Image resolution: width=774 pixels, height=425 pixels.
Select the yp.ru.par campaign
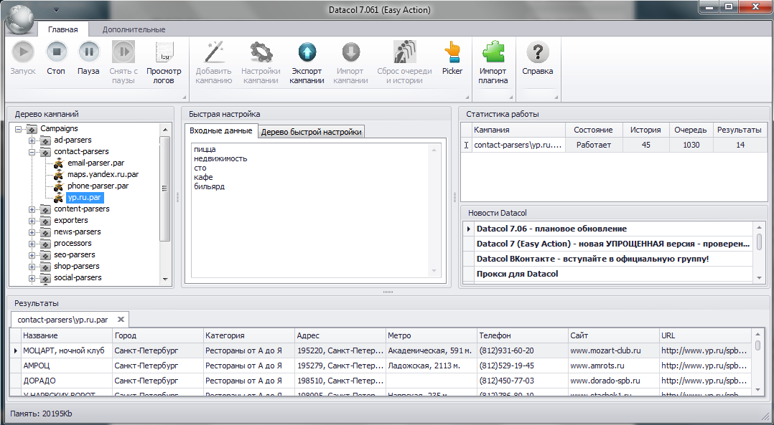click(x=85, y=198)
